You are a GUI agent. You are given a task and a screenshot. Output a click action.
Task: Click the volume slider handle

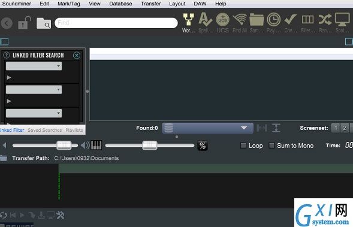[64, 146]
